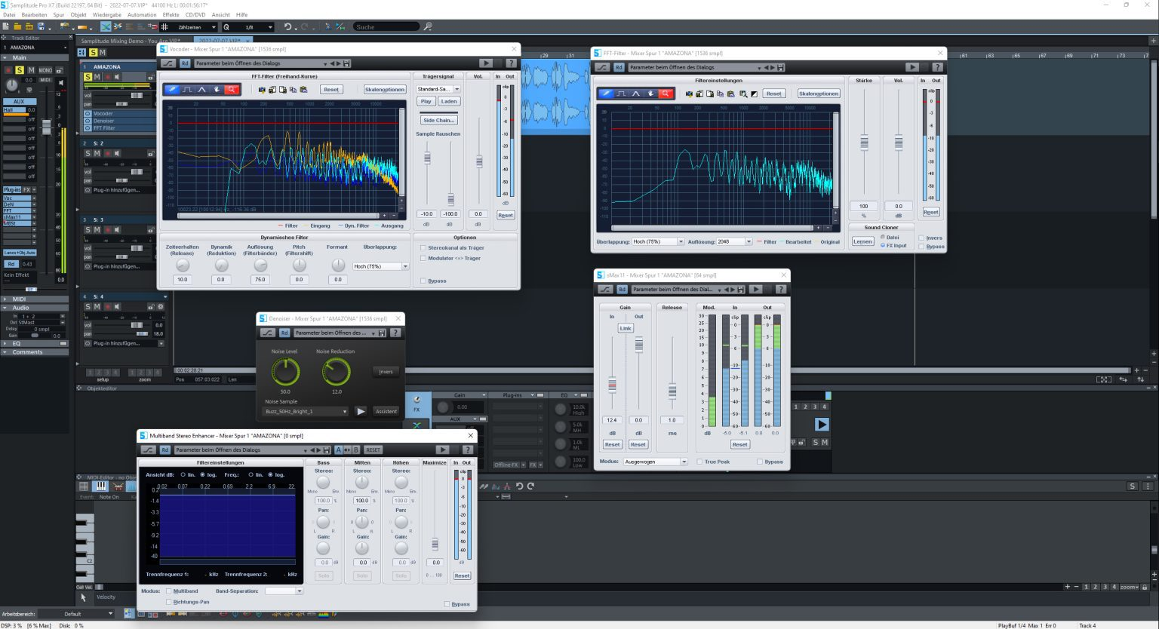The width and height of the screenshot is (1159, 629).
Task: Open the Auflösung 2048 dropdown
Action: 734,241
